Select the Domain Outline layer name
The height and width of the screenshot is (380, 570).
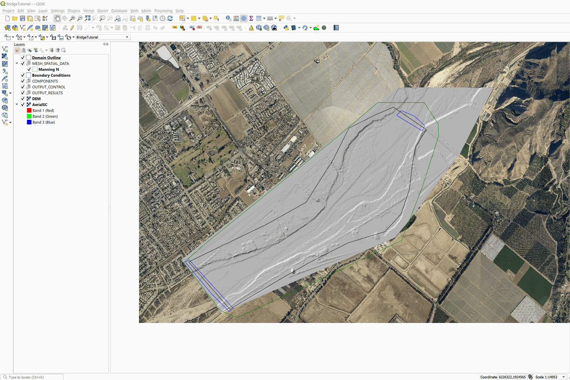pos(46,58)
